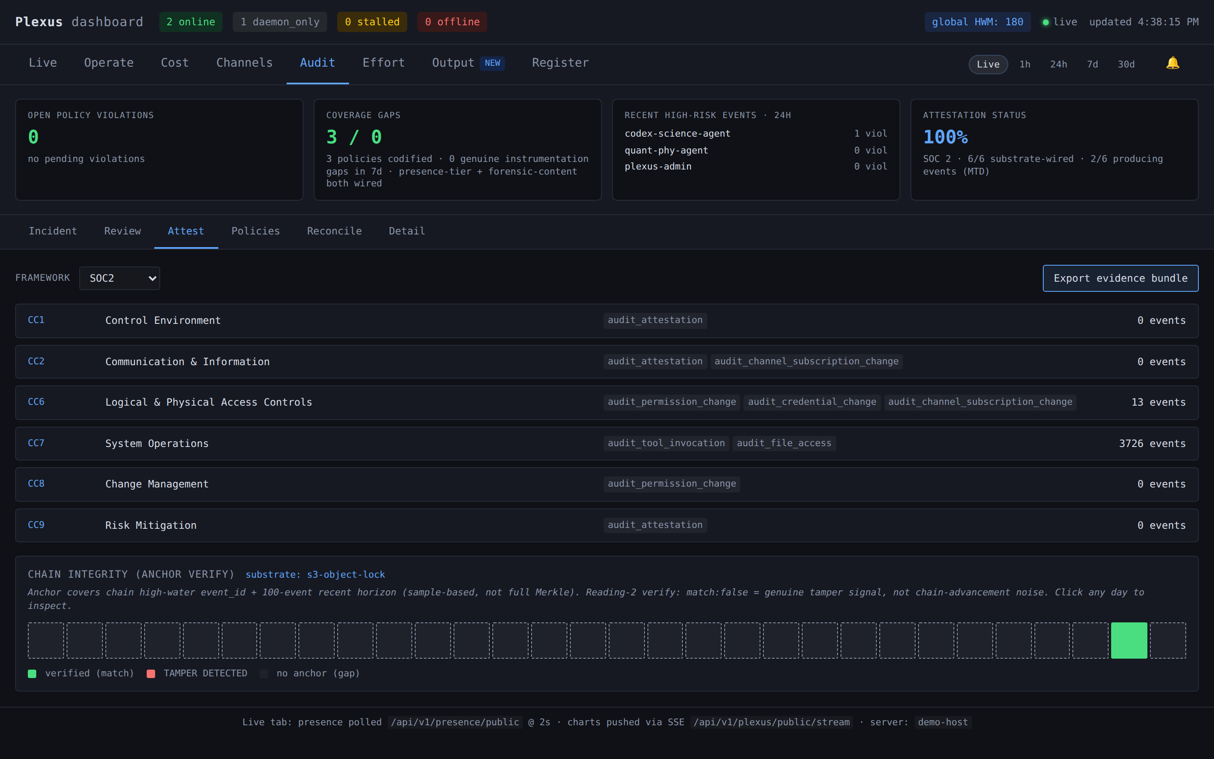
Task: Click the 13 events count
Action: coord(1158,403)
